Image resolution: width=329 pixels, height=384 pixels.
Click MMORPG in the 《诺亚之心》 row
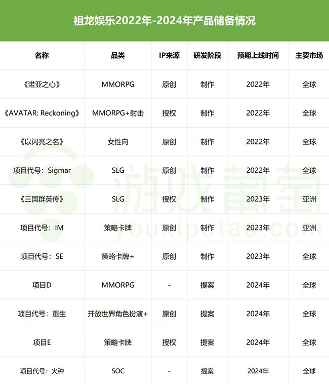(118, 85)
